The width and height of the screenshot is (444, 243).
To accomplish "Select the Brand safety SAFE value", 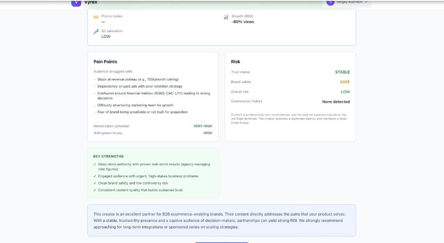I will click(x=345, y=82).
